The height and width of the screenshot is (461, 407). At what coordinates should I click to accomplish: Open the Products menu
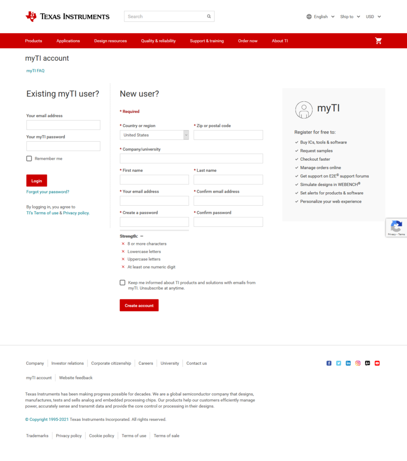point(34,41)
